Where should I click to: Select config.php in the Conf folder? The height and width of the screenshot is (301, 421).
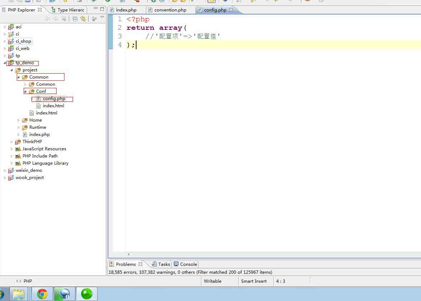[54, 99]
